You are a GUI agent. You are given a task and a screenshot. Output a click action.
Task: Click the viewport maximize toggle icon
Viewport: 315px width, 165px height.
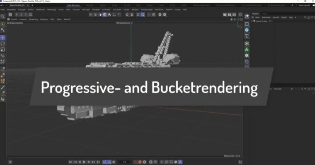point(242,19)
